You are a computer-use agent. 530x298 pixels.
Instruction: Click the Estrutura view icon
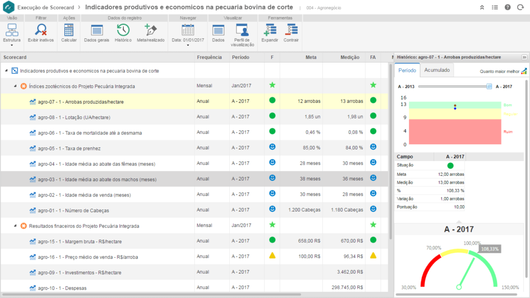[12, 32]
